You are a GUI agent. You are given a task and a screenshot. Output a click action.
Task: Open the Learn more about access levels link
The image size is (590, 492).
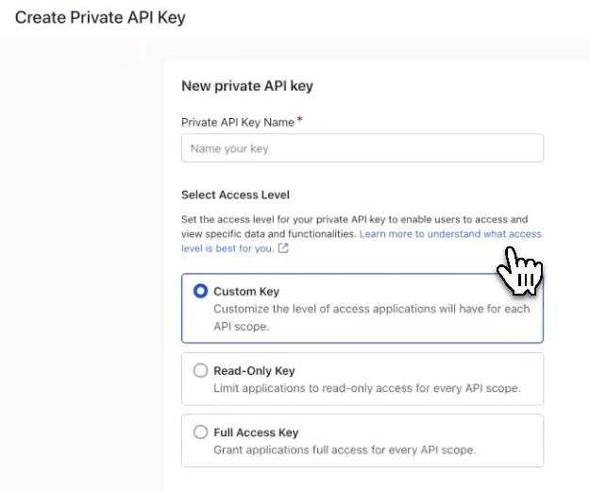point(450,233)
